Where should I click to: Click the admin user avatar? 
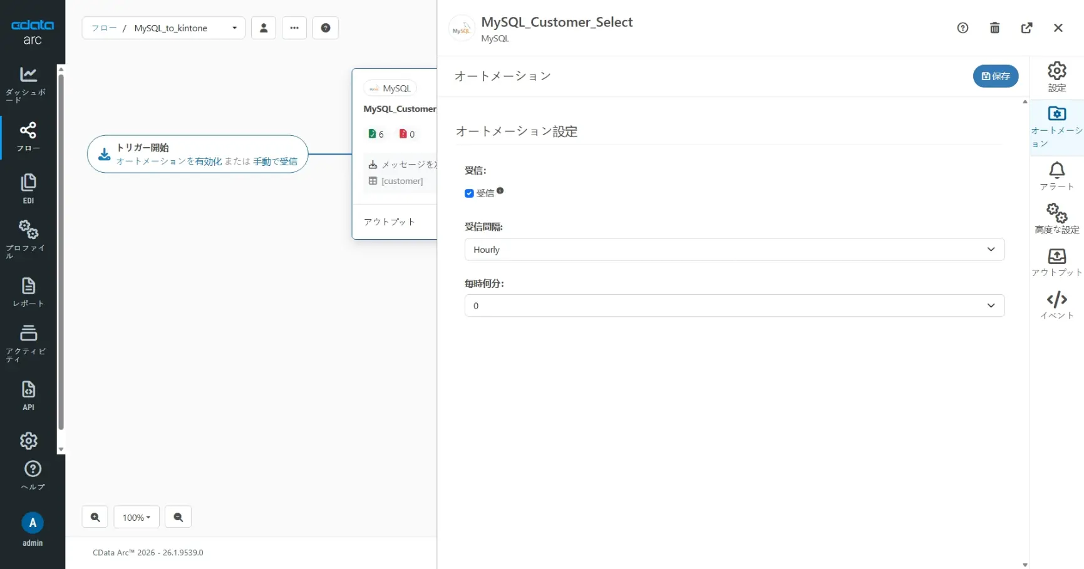(x=33, y=523)
